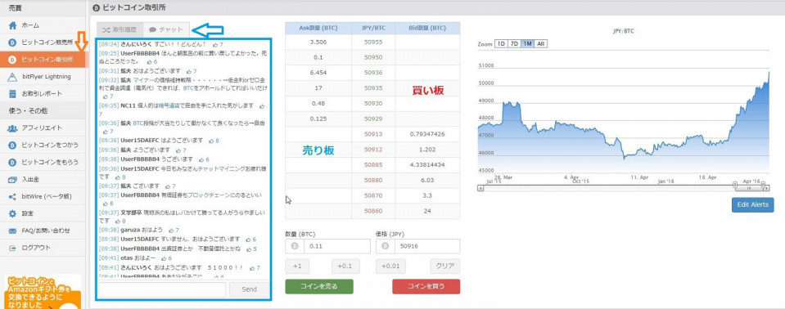The width and height of the screenshot is (785, 309).
Task: Click the chart range right handle
Action: point(762,184)
